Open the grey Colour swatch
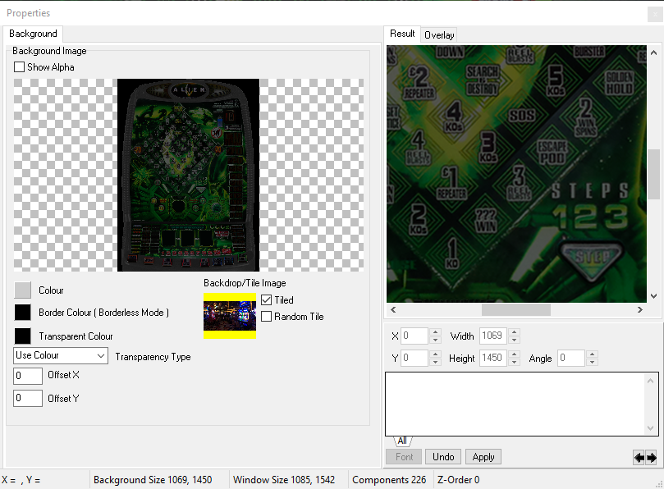The width and height of the screenshot is (664, 489). [22, 290]
